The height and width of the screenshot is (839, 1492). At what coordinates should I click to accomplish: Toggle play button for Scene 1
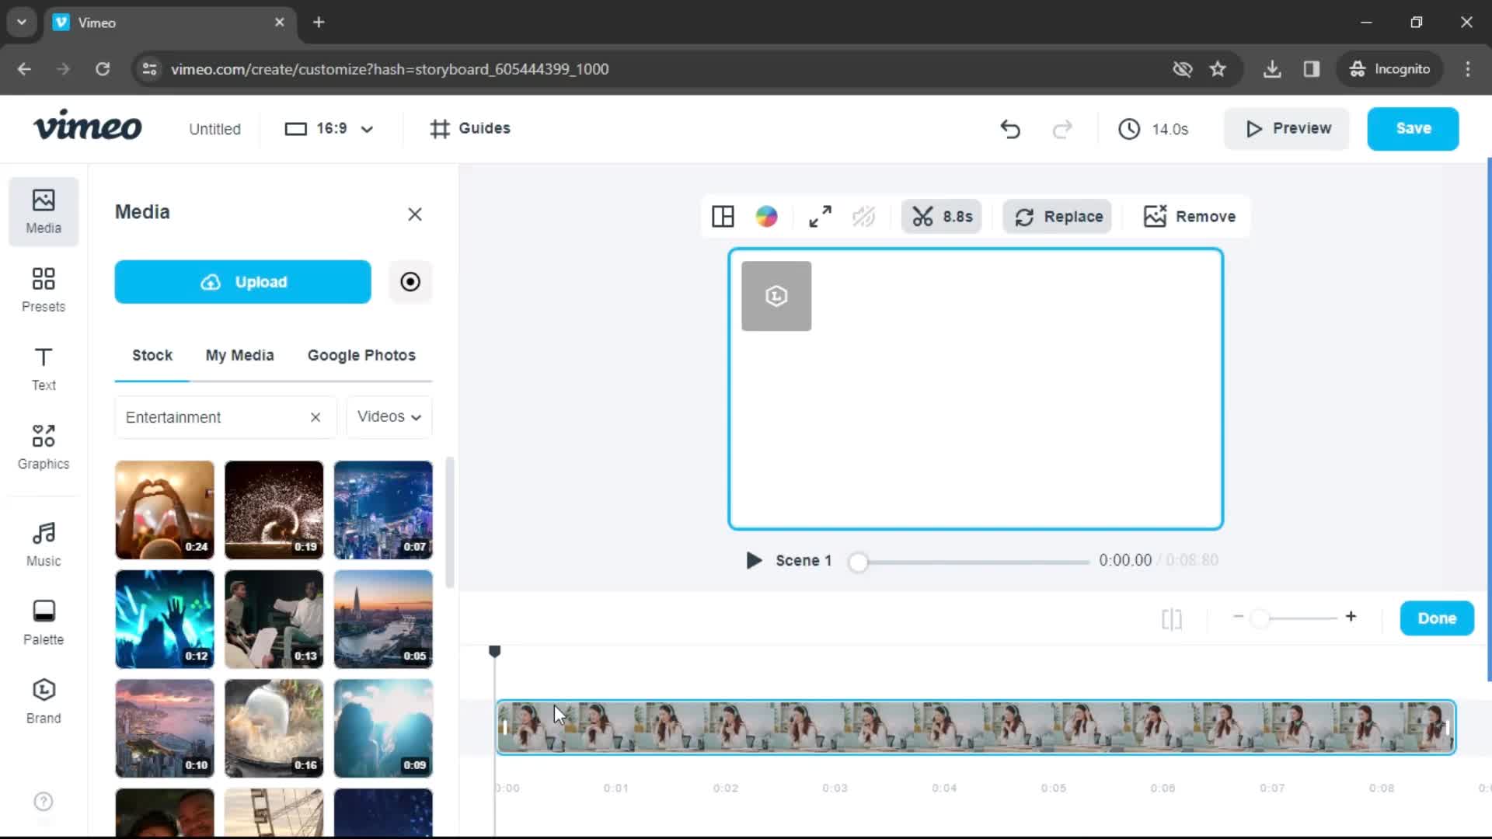pos(753,560)
